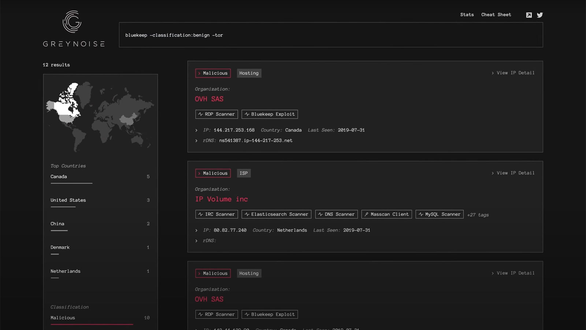Select Bluekeep Exploit tag on third card

click(270, 314)
